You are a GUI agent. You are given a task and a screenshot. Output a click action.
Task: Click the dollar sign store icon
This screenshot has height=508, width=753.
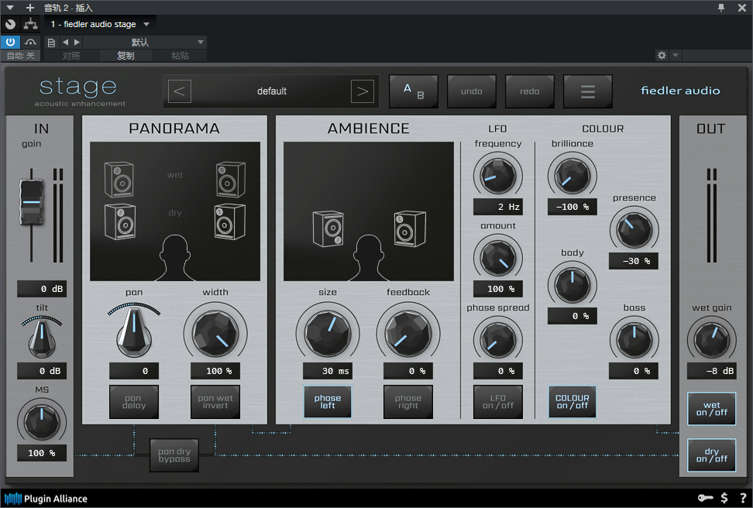[724, 498]
